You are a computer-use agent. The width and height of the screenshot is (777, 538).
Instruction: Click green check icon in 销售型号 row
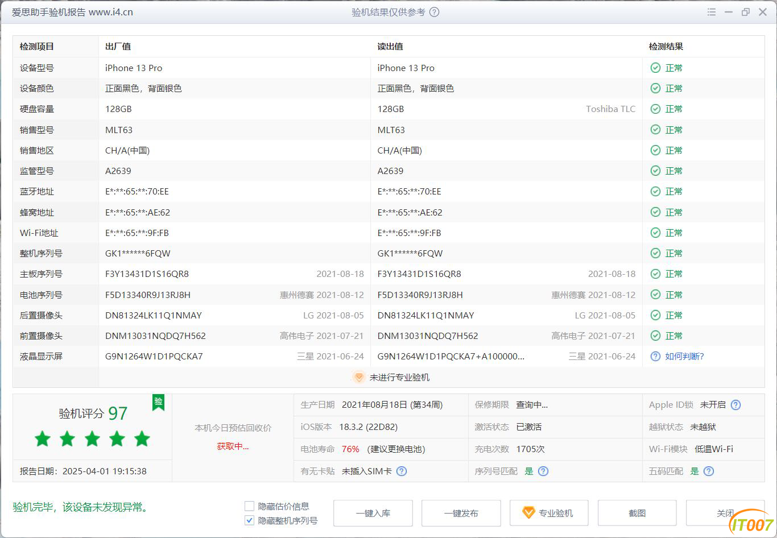pyautogui.click(x=655, y=130)
